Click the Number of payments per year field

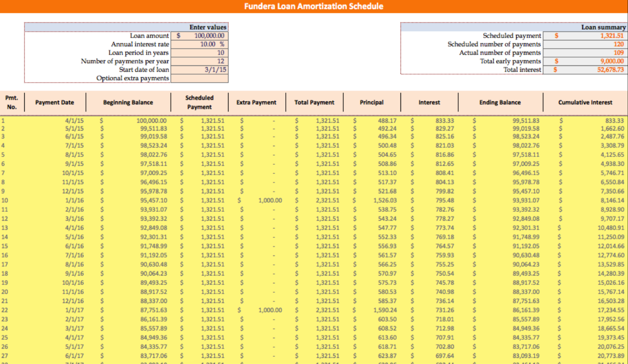click(x=200, y=61)
